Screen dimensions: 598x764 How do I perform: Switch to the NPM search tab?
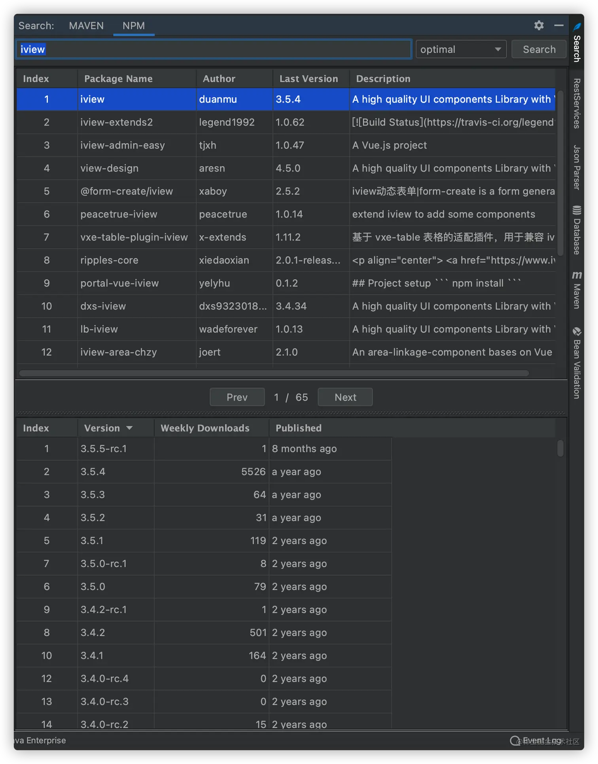tap(134, 26)
